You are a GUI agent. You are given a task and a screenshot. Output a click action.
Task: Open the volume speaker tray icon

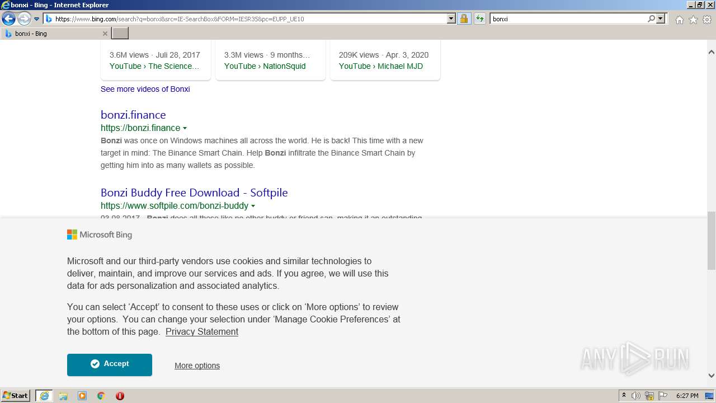click(x=636, y=396)
